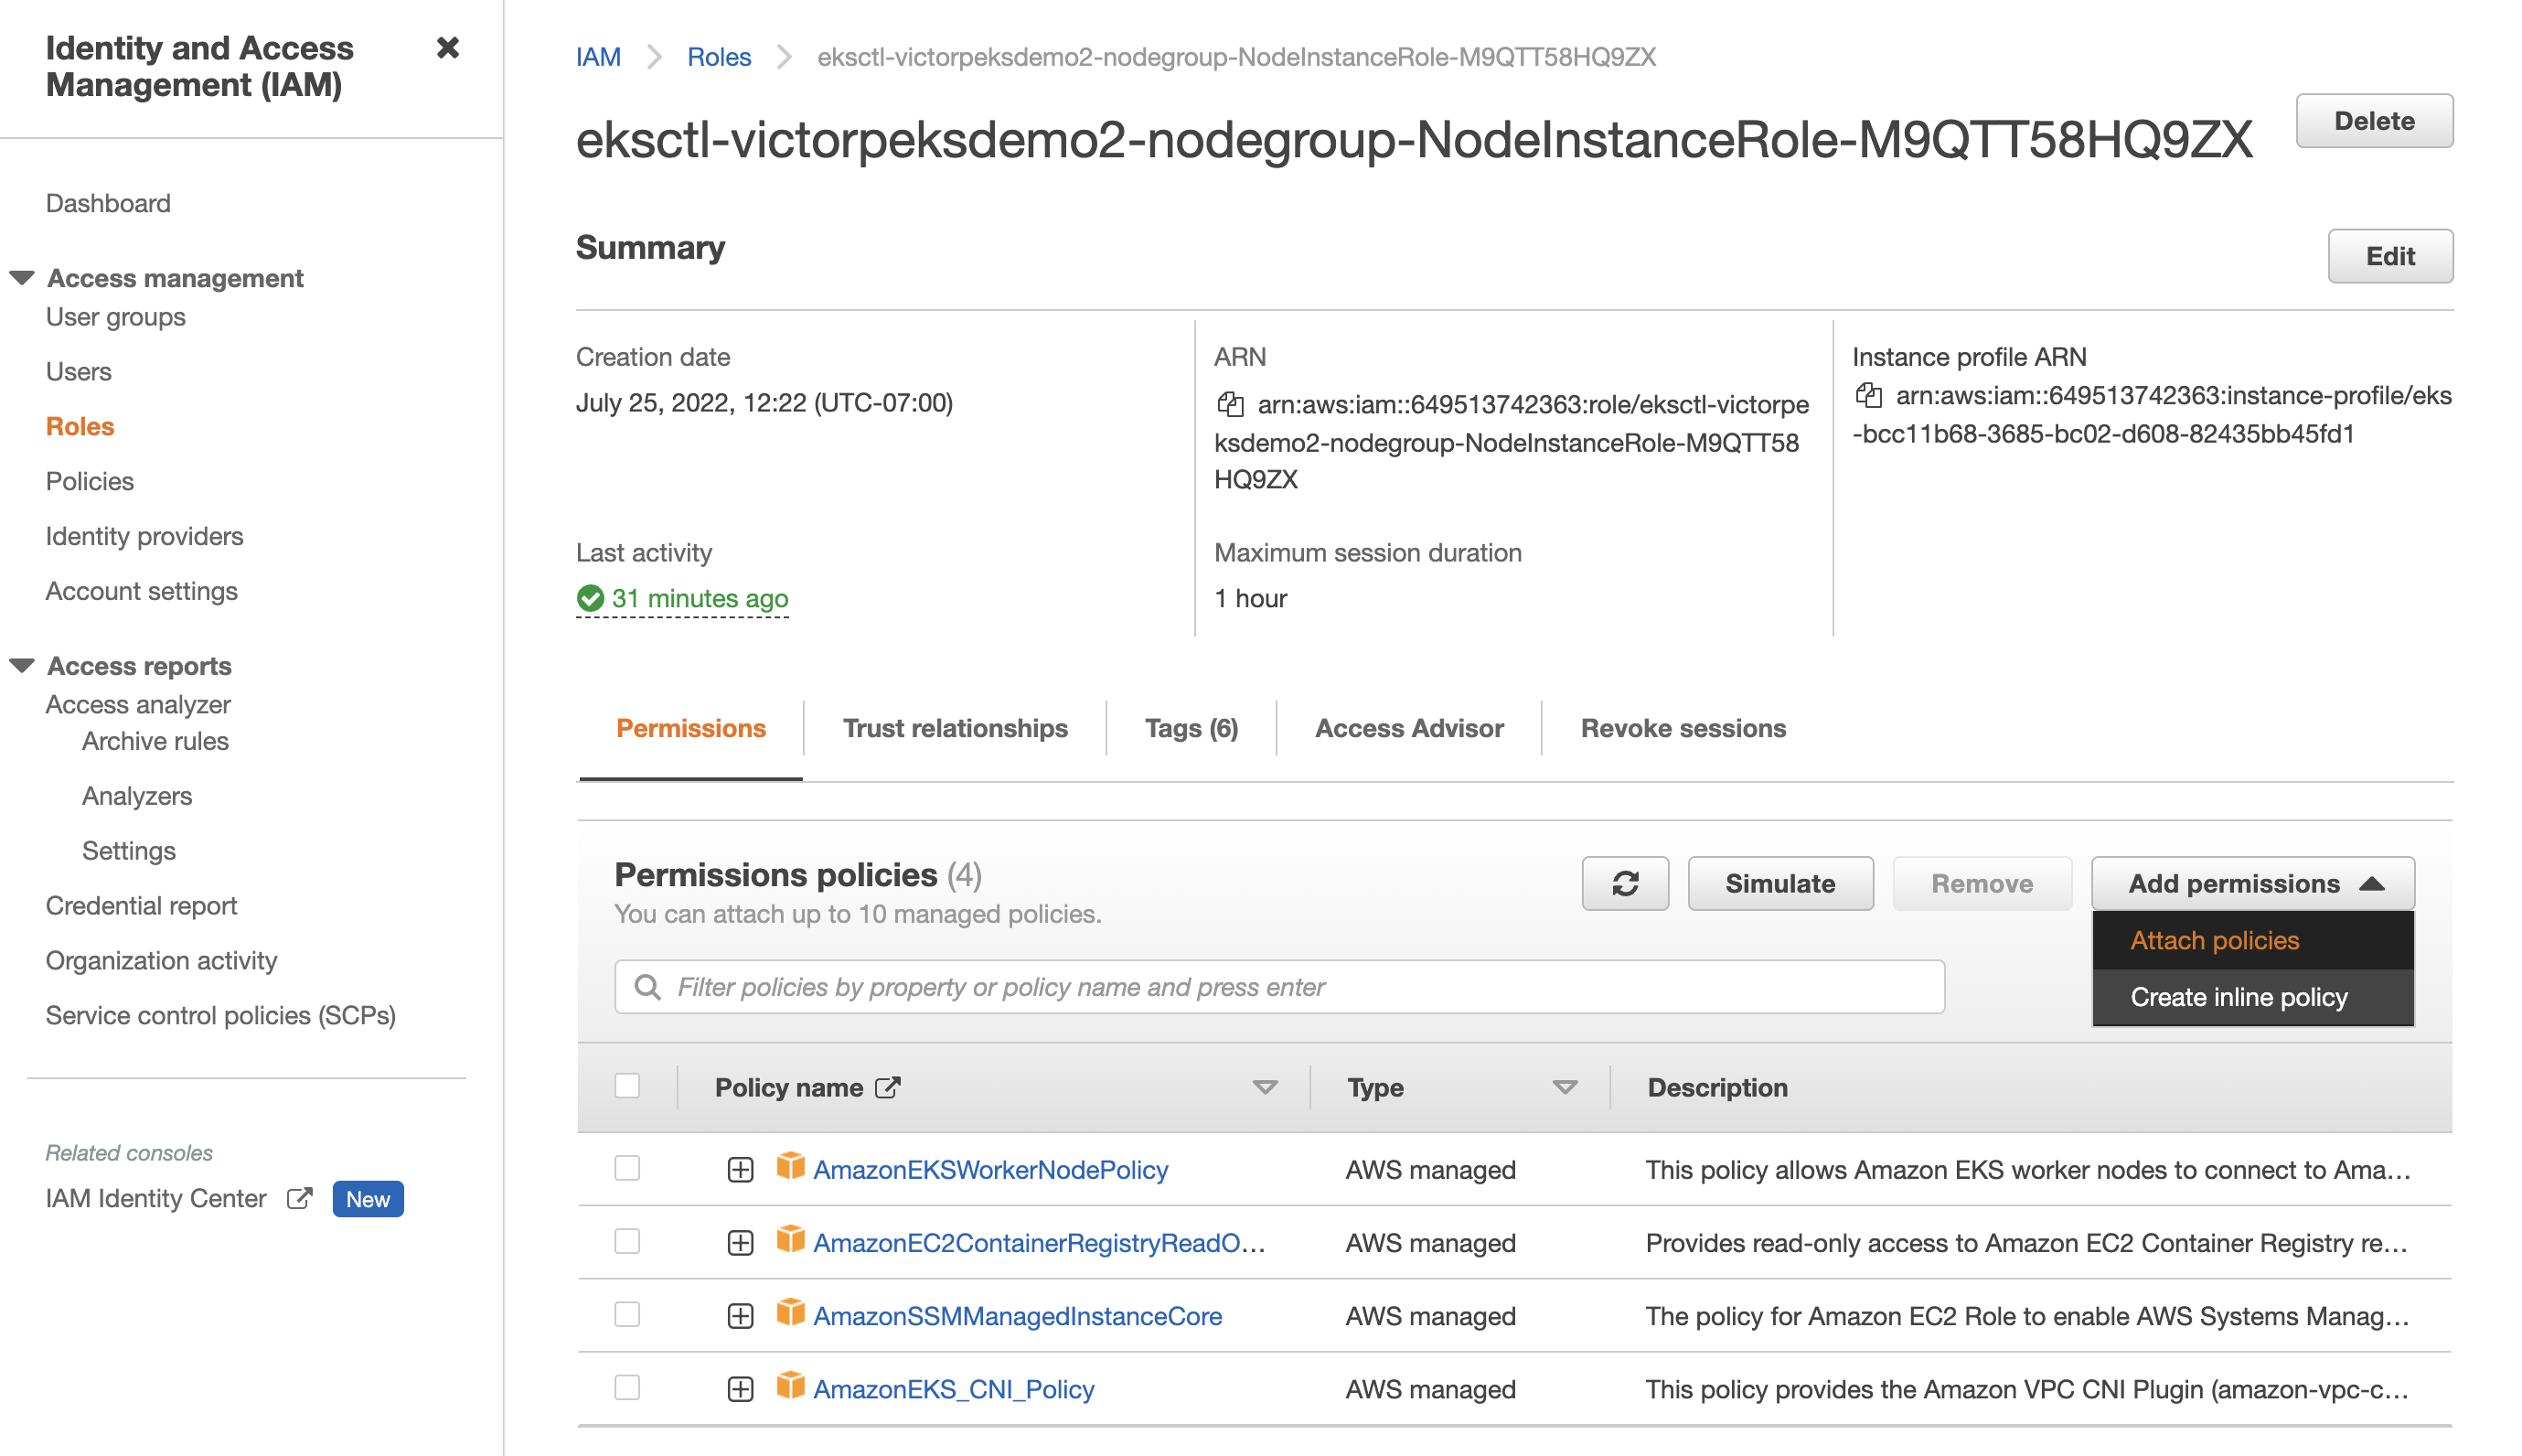This screenshot has height=1456, width=2522.
Task: Choose Attach policies from the dropdown menu
Action: click(2214, 940)
